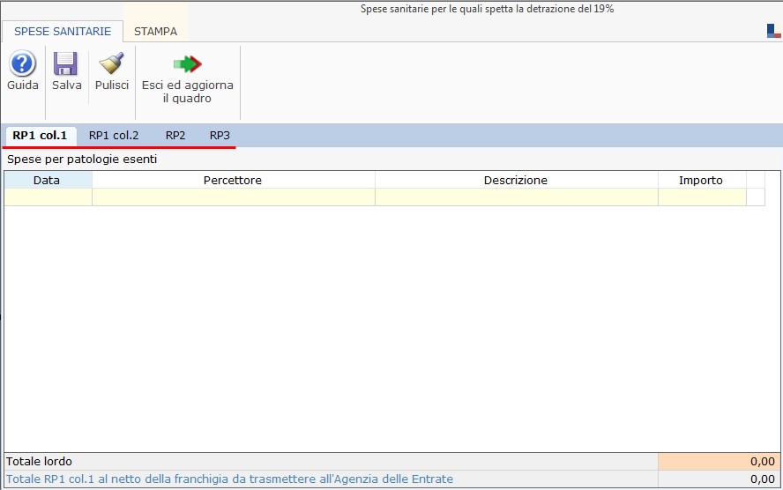Image resolution: width=783 pixels, height=490 pixels.
Task: Switch to the RP2 tab
Action: pyautogui.click(x=175, y=136)
